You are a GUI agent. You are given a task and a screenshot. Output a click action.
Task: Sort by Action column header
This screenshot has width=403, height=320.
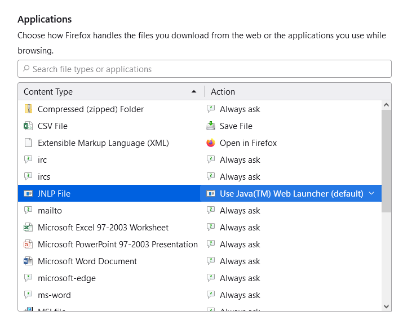[298, 91]
